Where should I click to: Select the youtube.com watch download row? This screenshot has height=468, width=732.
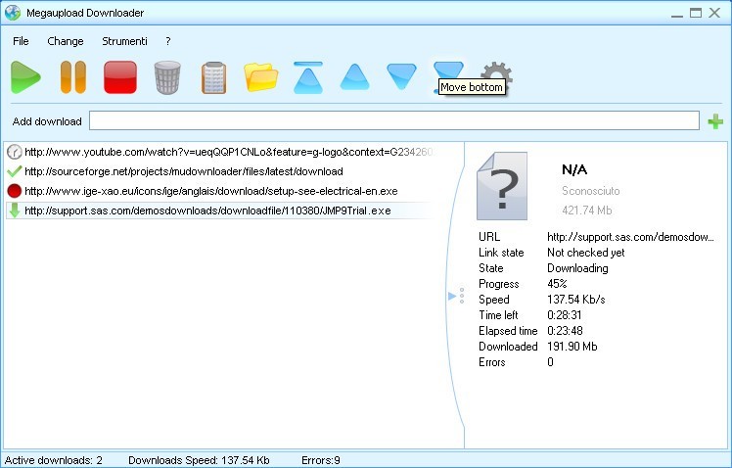tap(220, 152)
